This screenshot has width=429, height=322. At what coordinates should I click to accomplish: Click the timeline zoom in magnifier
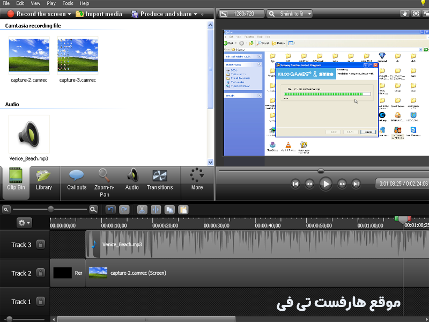click(93, 210)
